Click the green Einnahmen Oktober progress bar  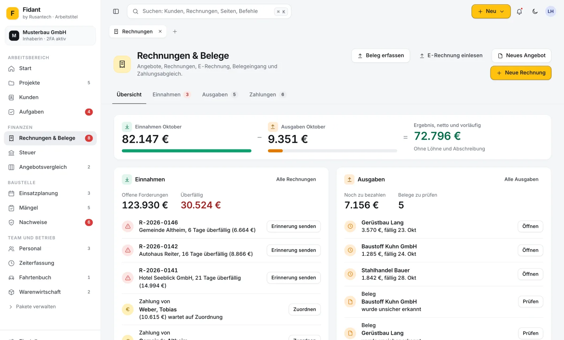click(x=186, y=151)
